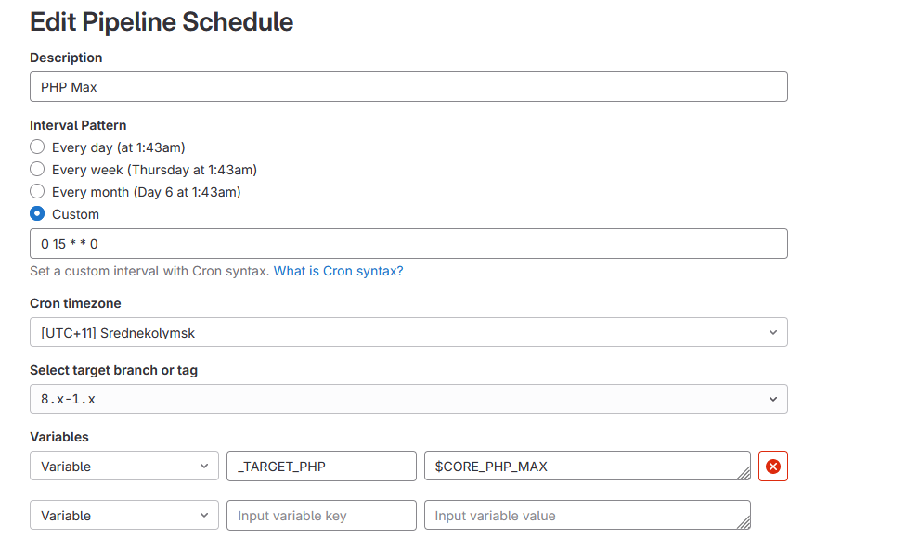Screen dimensions: 906x537
Task: Click the _TARGET_PHP key field
Action: 321,466
